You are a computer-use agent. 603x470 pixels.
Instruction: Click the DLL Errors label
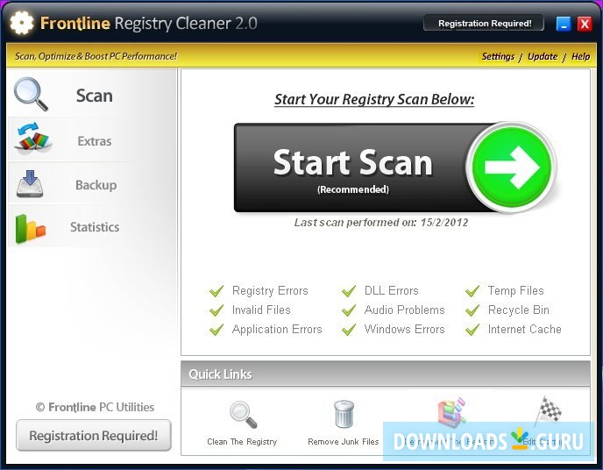click(x=391, y=290)
